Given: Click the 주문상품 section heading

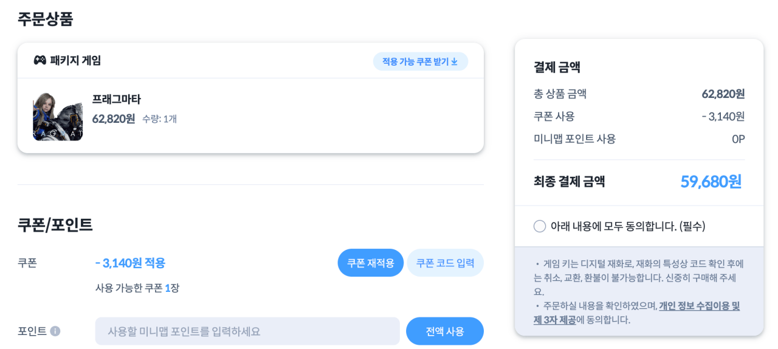Looking at the screenshot, I should (x=46, y=19).
